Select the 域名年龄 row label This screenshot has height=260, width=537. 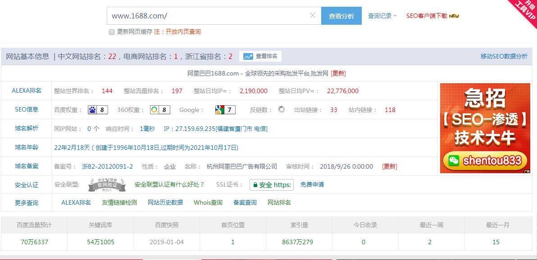coord(27,148)
